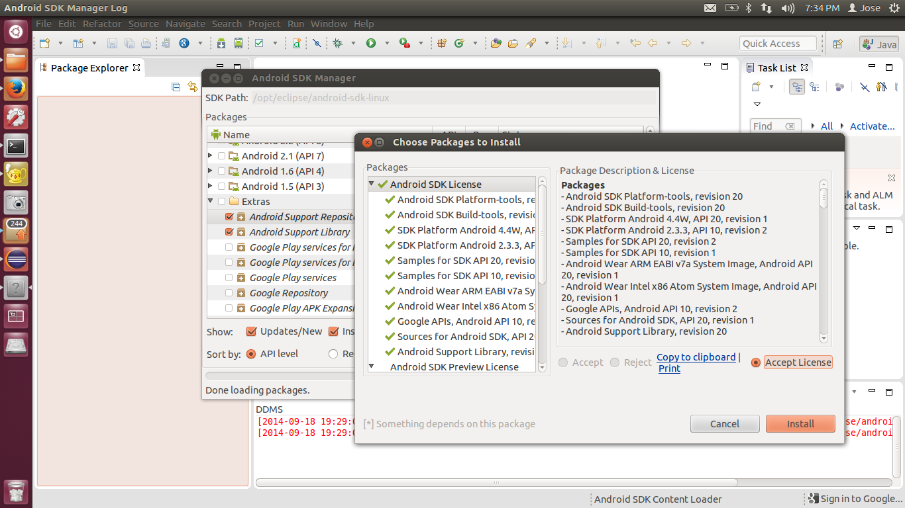Click the Task List Scheduled view icon
Image resolution: width=905 pixels, height=508 pixels.
pos(814,87)
